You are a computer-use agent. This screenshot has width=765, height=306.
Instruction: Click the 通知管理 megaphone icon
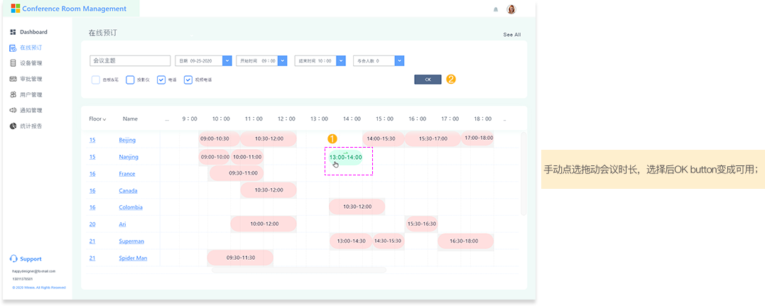(x=13, y=110)
